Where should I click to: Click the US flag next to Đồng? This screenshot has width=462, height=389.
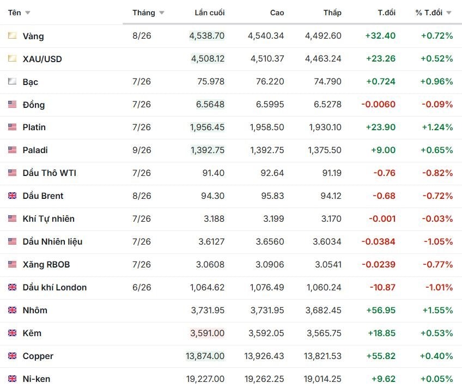[12, 104]
